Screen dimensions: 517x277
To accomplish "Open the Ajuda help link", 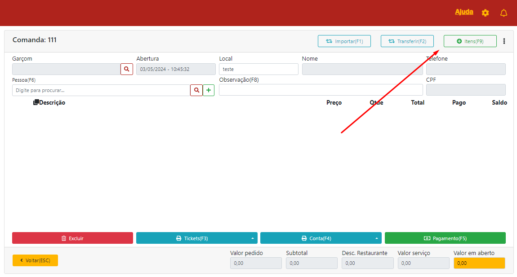I will tap(464, 12).
